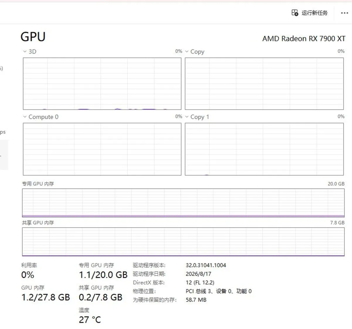Image resolution: width=352 pixels, height=329 pixels.
Task: Click the 20.0 GB graph maximum label
Action: coord(336,184)
